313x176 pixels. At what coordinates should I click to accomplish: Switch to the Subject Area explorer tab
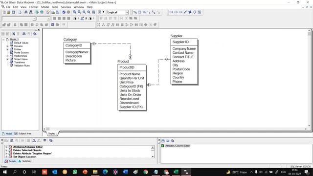pos(23,133)
